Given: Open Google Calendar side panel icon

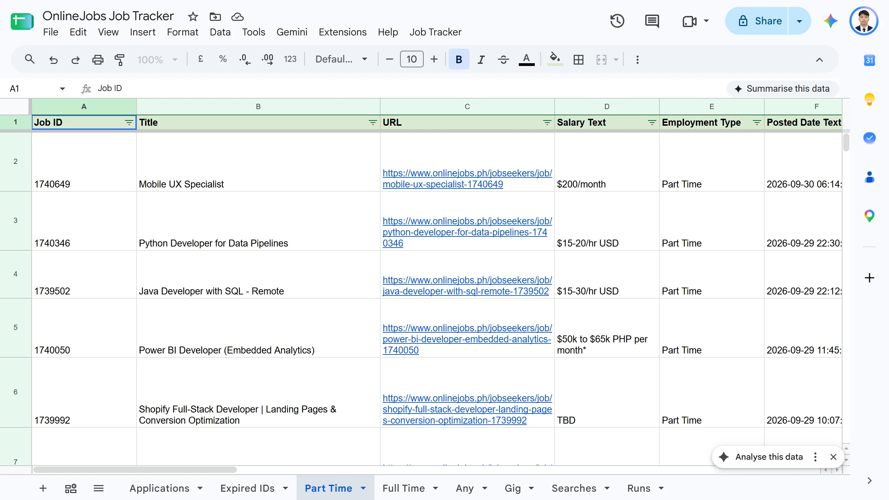Looking at the screenshot, I should pyautogui.click(x=869, y=60).
